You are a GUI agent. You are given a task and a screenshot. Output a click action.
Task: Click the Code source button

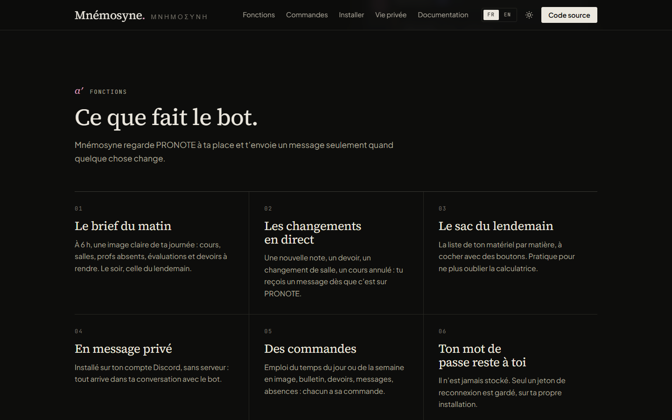click(x=569, y=15)
